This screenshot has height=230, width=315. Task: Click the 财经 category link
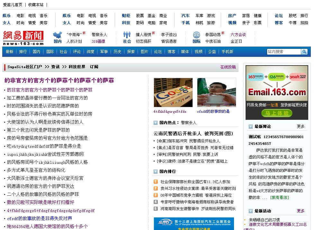pos(126,16)
